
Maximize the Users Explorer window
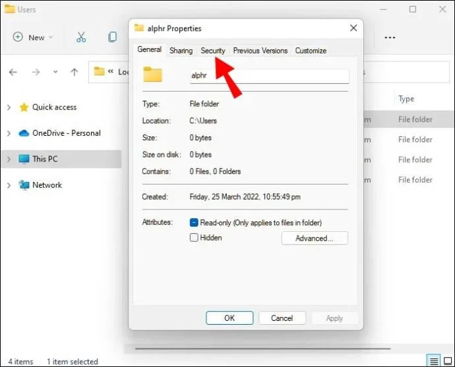click(413, 9)
